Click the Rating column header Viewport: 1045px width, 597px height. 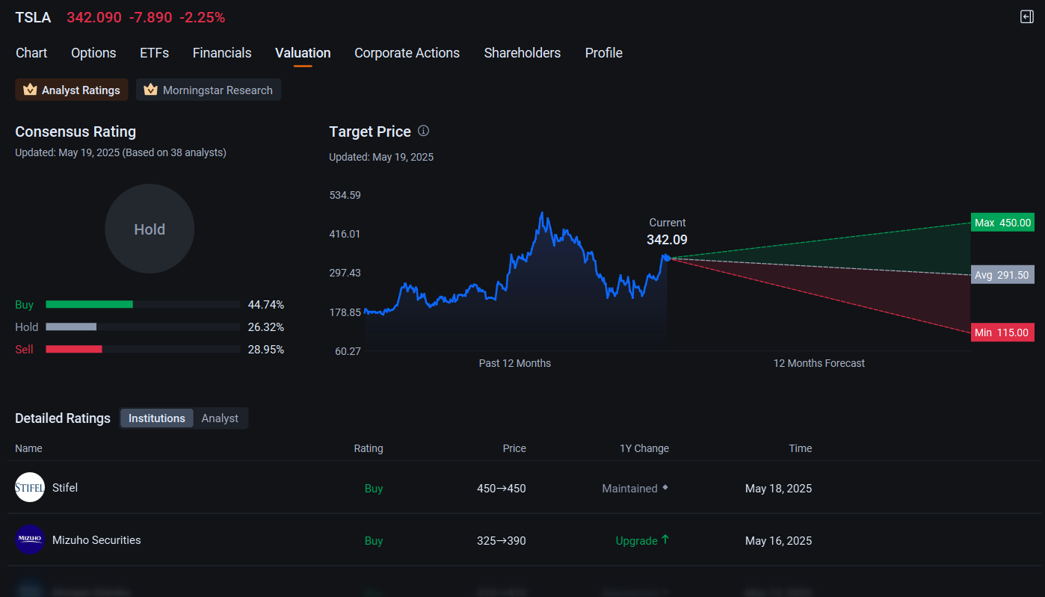369,448
